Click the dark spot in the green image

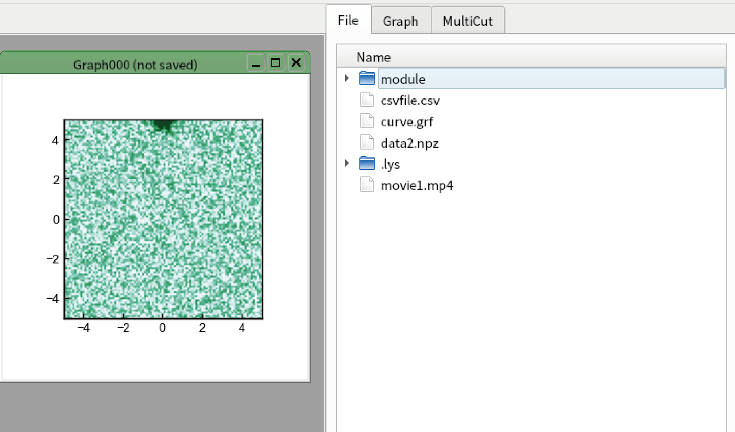[163, 125]
